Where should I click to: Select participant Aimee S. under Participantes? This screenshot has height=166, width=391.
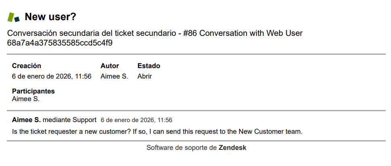(x=26, y=98)
